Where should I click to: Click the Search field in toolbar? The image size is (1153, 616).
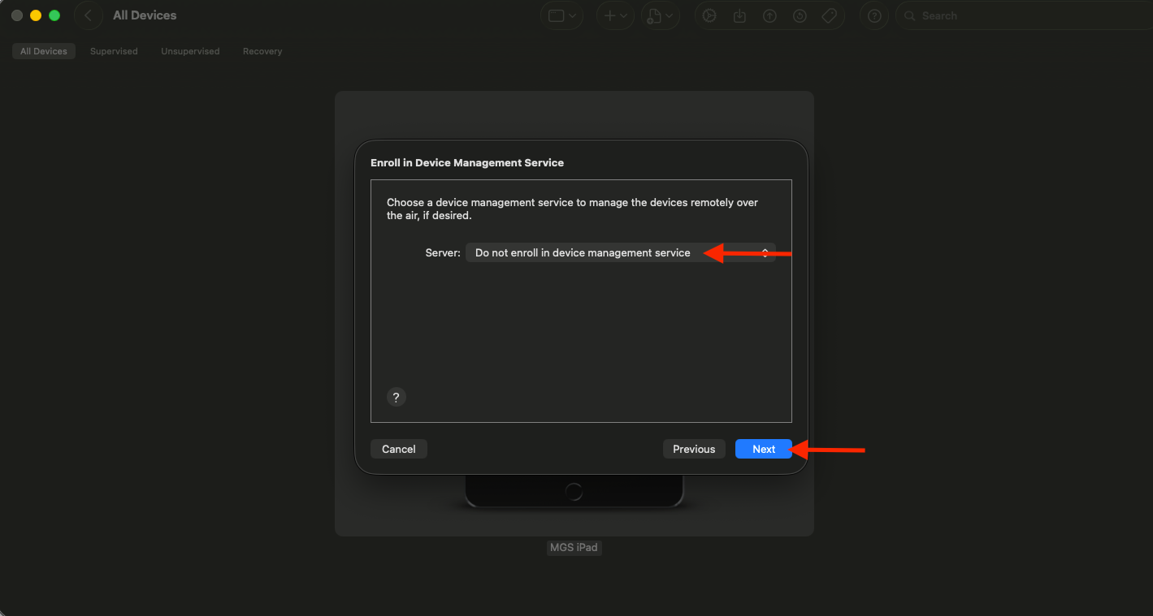click(x=1024, y=15)
